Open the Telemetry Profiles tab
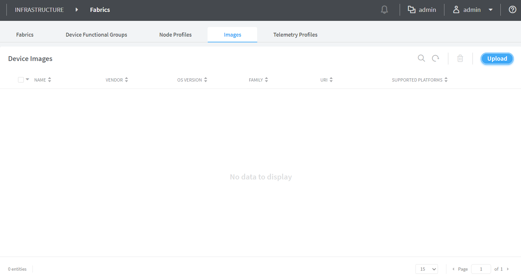Image resolution: width=521 pixels, height=278 pixels. (x=295, y=35)
